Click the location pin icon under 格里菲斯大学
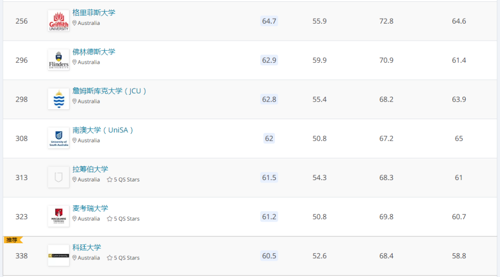Viewport: 500px width, 277px height. (75, 23)
